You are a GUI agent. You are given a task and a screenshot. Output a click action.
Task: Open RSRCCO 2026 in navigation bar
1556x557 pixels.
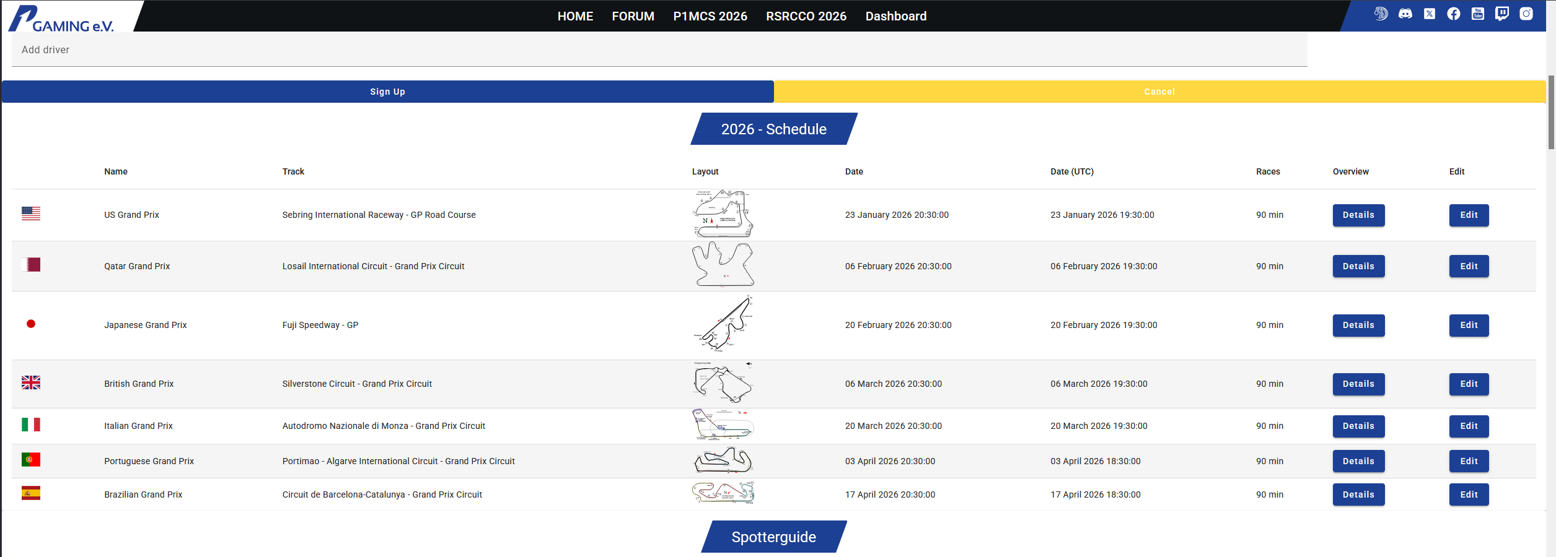click(x=806, y=16)
